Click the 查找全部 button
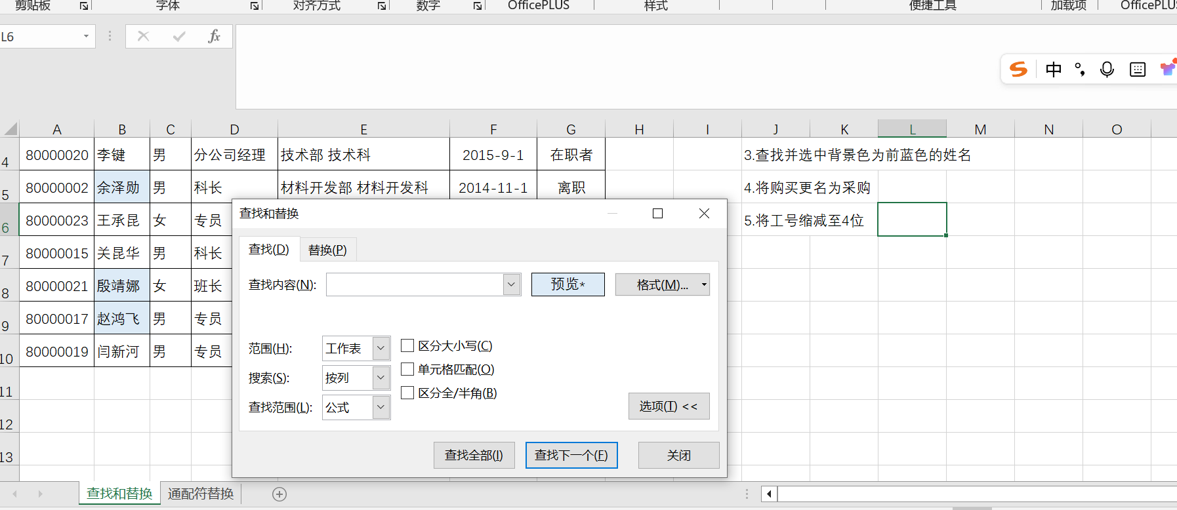Image resolution: width=1177 pixels, height=510 pixels. pyautogui.click(x=474, y=455)
